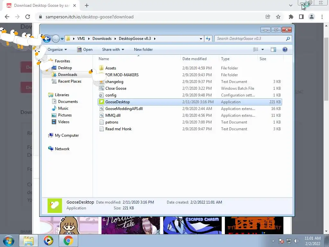
Task: Expand arrow after DesktopGoose v0.3 breadcrumb
Action: point(155,39)
